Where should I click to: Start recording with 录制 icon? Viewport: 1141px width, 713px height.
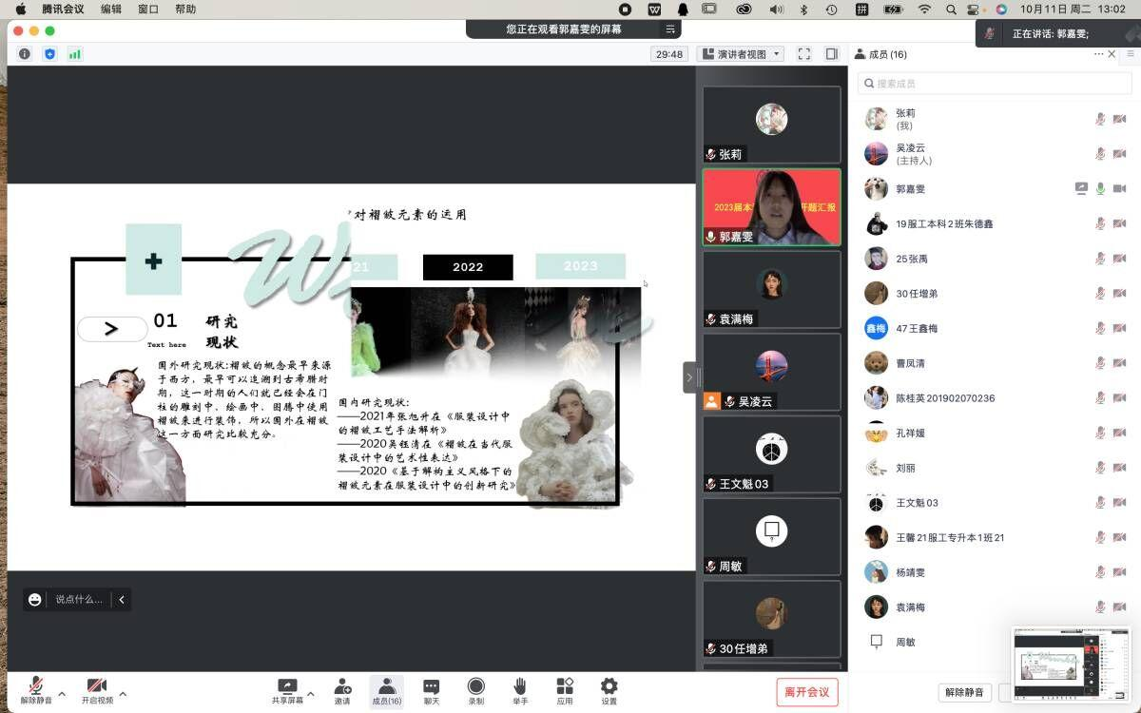(x=475, y=686)
